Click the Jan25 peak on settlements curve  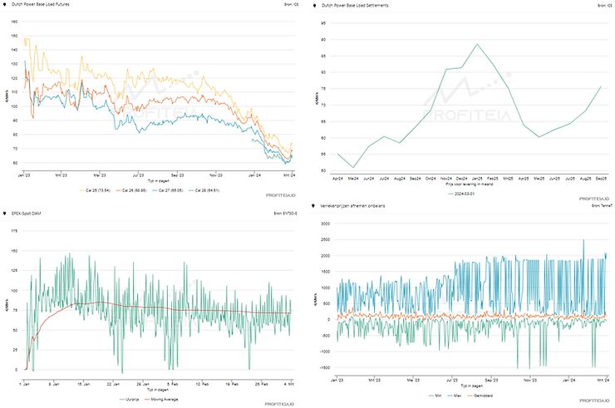[x=477, y=44]
